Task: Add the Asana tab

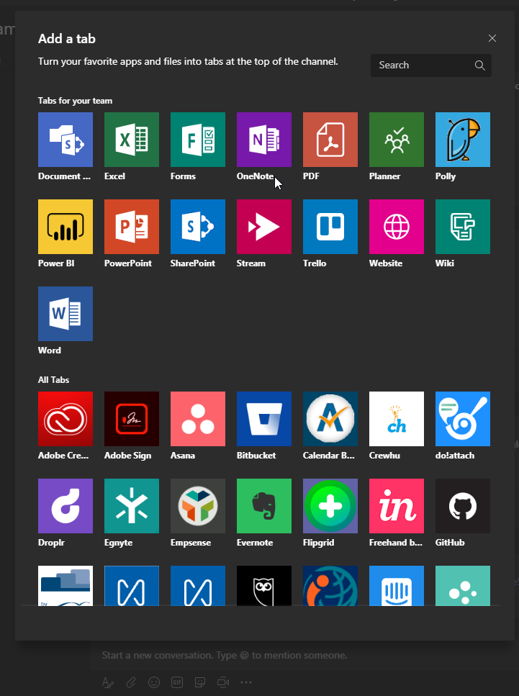Action: click(197, 419)
